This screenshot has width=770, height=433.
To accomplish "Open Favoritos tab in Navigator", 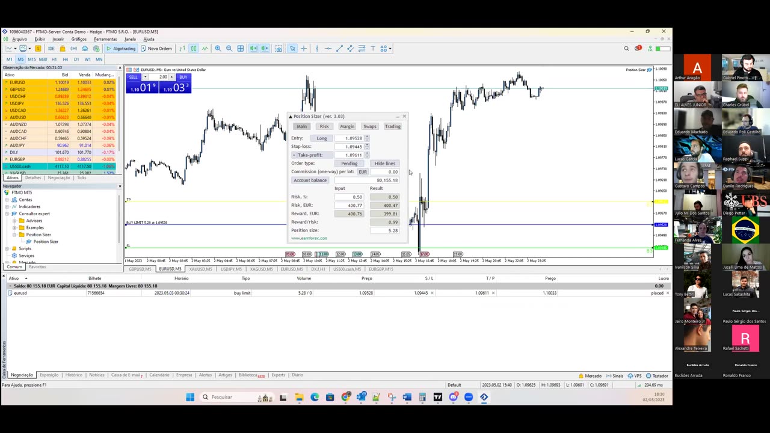I will click(37, 266).
